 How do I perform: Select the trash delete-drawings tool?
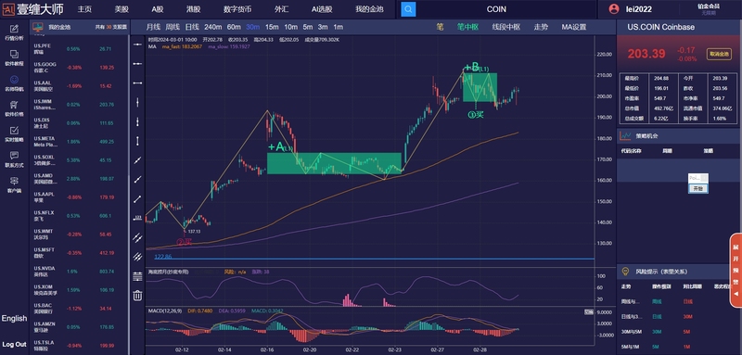pyautogui.click(x=137, y=296)
